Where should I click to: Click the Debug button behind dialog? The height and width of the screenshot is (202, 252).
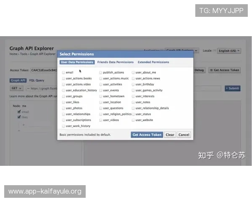point(199,70)
